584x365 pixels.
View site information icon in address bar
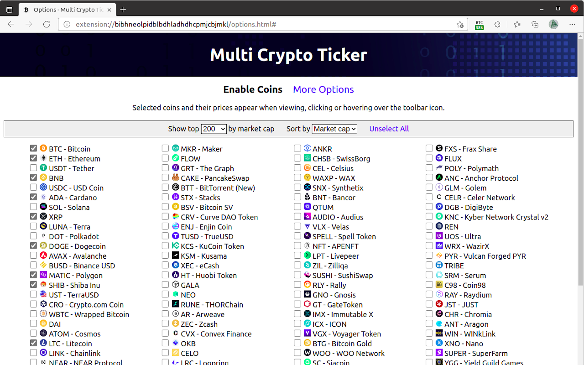(x=67, y=24)
